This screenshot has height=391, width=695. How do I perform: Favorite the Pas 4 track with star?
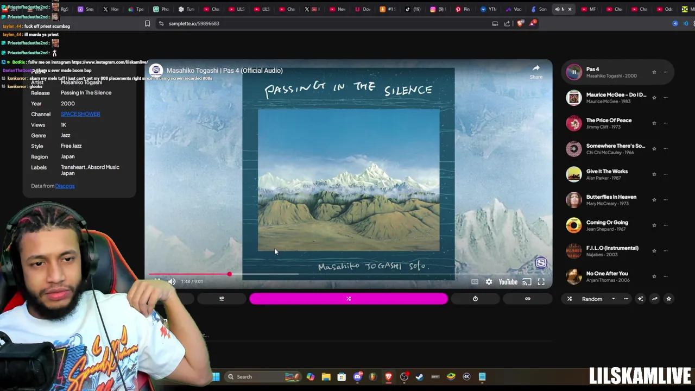(654, 72)
